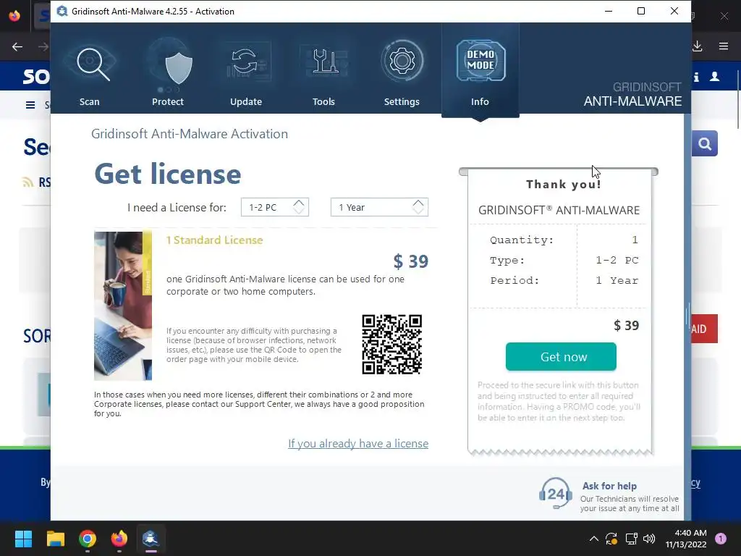741x556 pixels.
Task: Close the Gridinsoft Anti-Malware window
Action: [x=674, y=11]
